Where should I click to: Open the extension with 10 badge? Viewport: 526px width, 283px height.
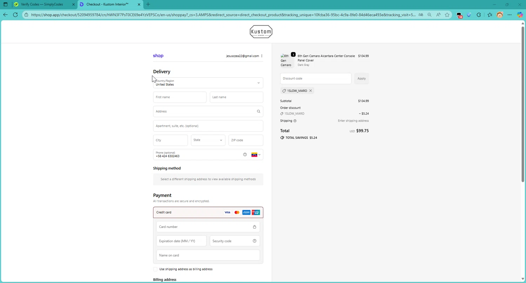coord(459,15)
